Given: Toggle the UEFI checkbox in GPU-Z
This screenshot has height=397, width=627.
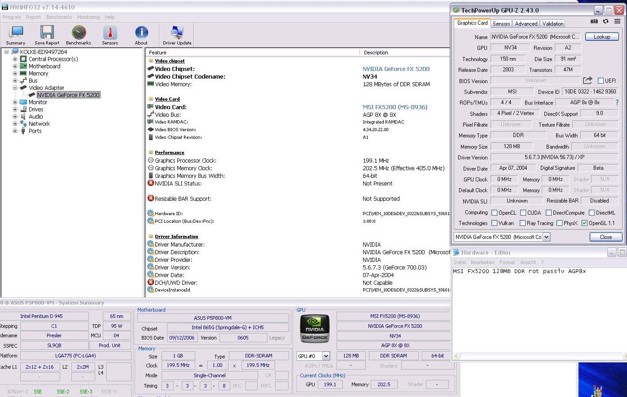Looking at the screenshot, I should click(601, 81).
